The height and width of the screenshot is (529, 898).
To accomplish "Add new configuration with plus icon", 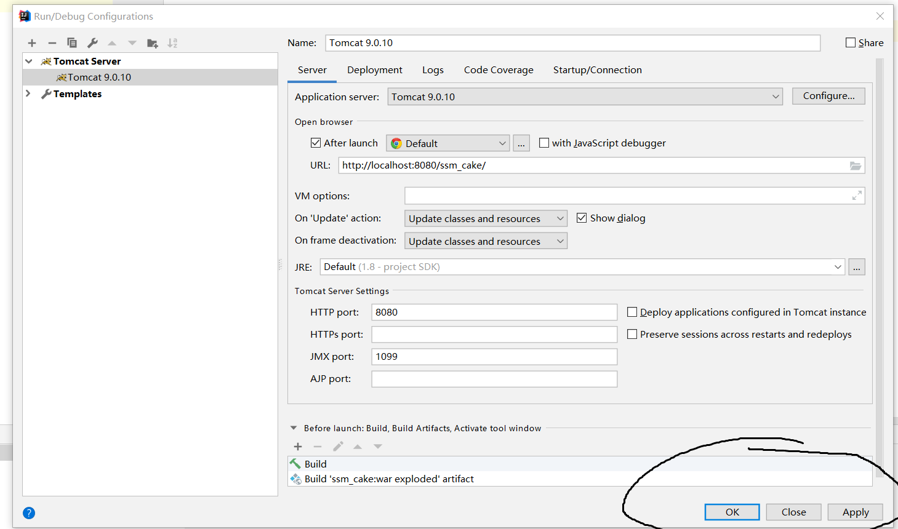I will 32,43.
